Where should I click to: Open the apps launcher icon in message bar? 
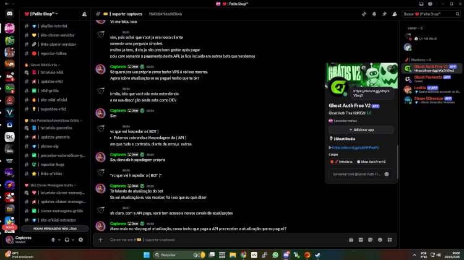[x=390, y=240]
